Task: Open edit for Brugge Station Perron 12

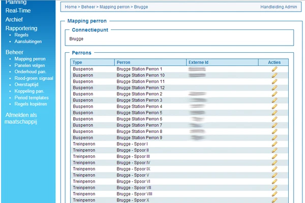Action: click(x=274, y=88)
